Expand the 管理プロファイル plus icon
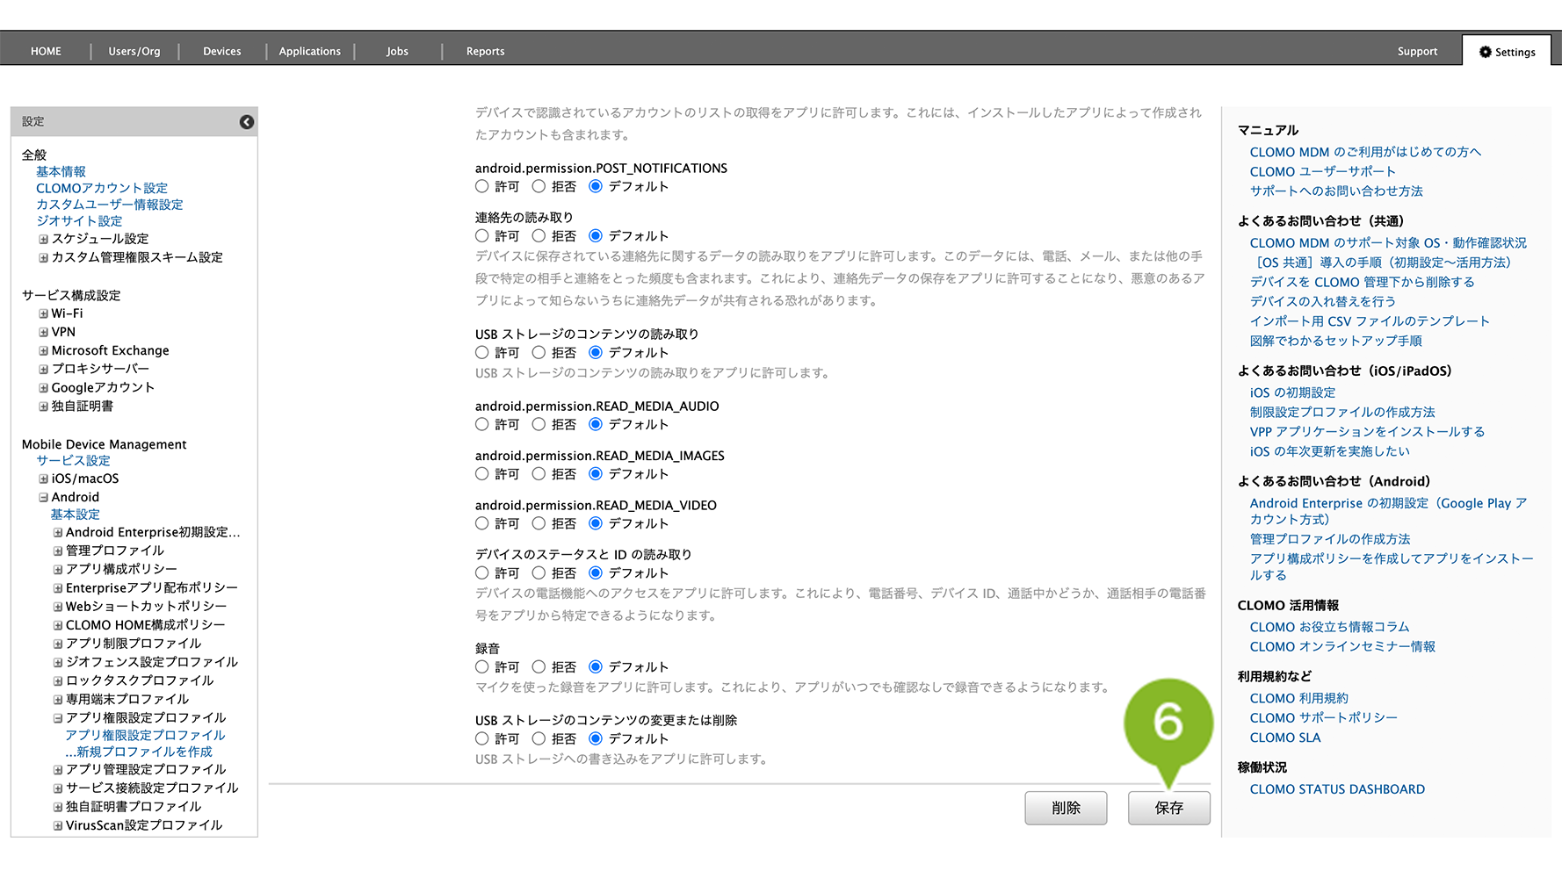 coord(58,551)
